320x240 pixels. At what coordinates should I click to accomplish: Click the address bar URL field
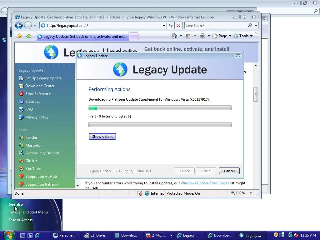click(x=103, y=26)
